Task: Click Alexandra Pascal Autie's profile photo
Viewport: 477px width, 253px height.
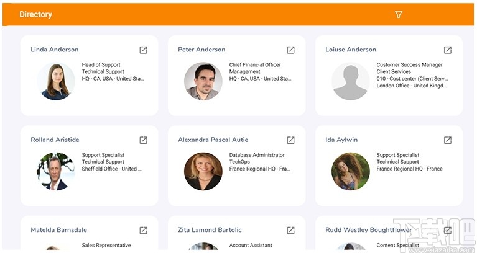Action: point(203,171)
